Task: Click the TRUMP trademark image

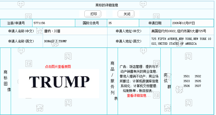Action: [x=59, y=81]
